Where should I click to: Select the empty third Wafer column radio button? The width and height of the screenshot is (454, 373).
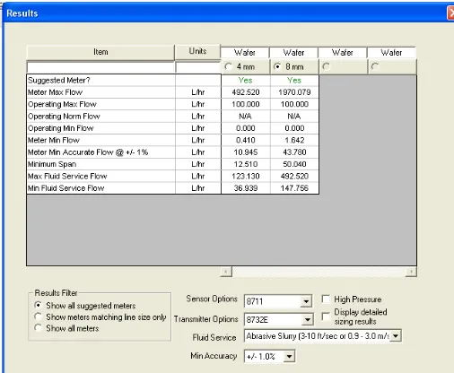pyautogui.click(x=326, y=66)
